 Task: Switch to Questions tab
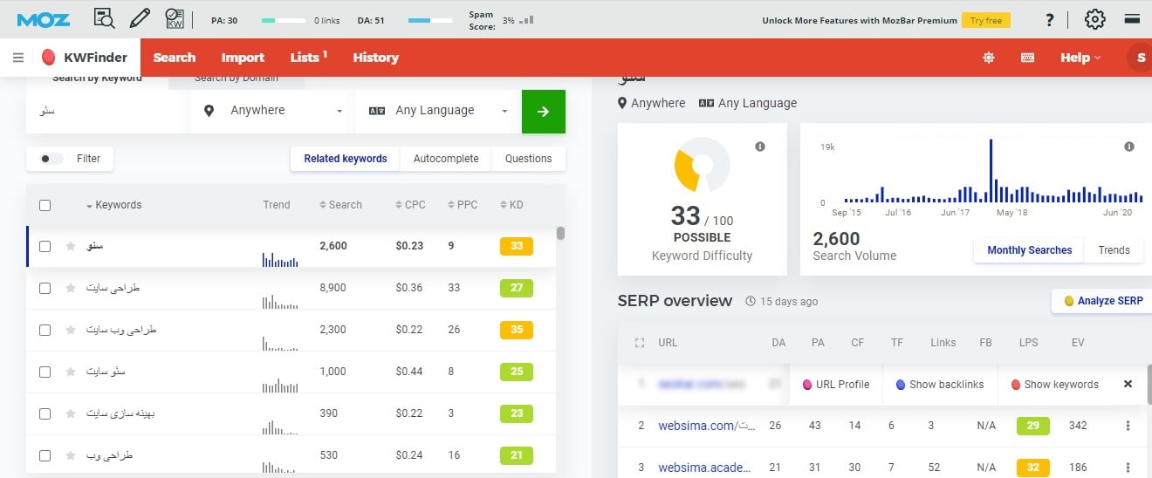point(528,159)
